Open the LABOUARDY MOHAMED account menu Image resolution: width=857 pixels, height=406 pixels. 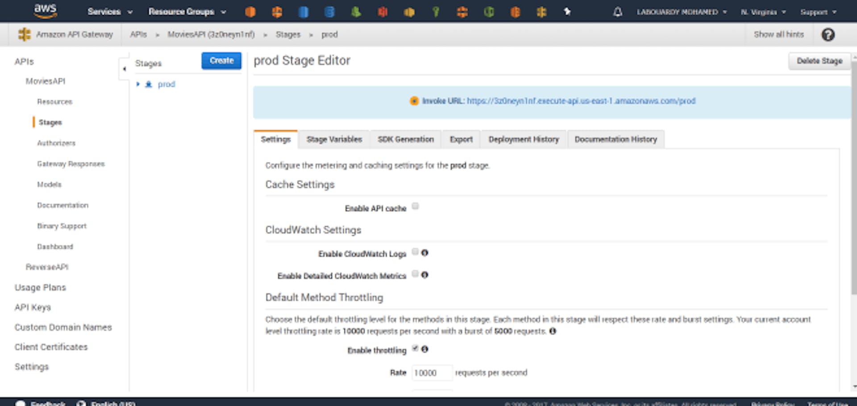pos(682,12)
